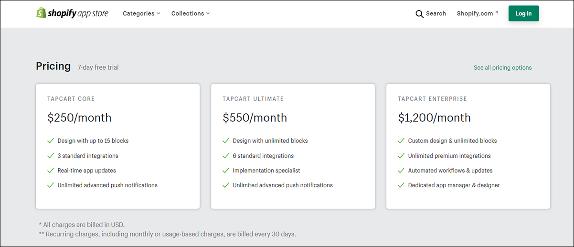Click checkmark beside Automated workflows & updates
This screenshot has width=574, height=247.
401,171
